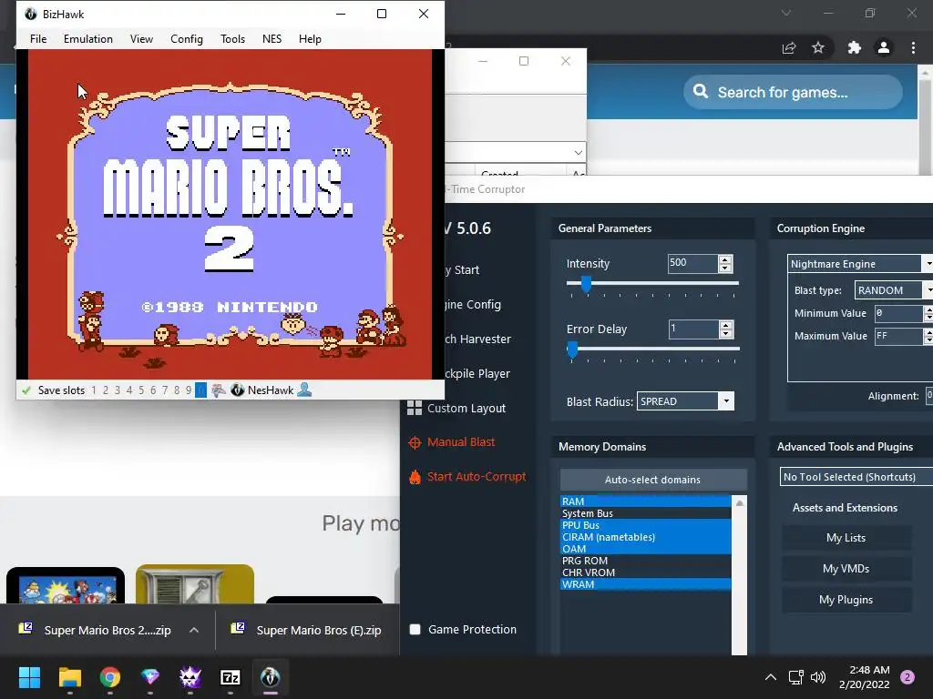Bookmark the page with the star icon

point(818,47)
